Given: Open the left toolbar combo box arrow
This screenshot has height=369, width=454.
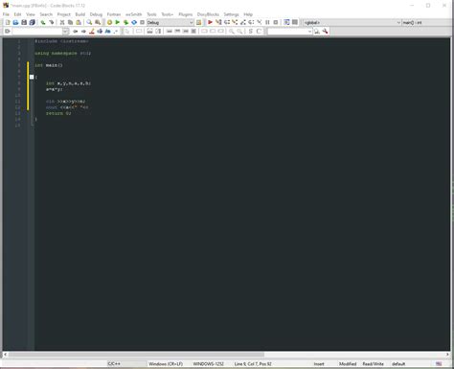Looking at the screenshot, I should [65, 32].
